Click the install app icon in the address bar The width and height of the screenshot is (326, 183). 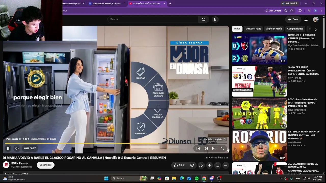[286, 11]
